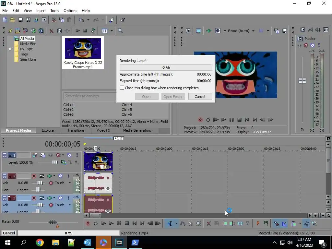Click the Remove selected media red X icon
The height and width of the screenshot is (249, 332).
pos(51,31)
